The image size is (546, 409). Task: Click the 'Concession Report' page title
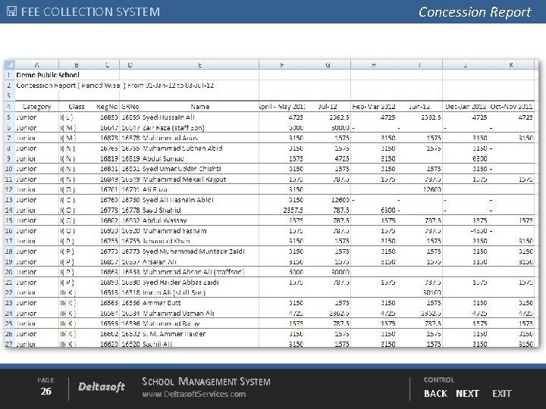click(x=475, y=12)
